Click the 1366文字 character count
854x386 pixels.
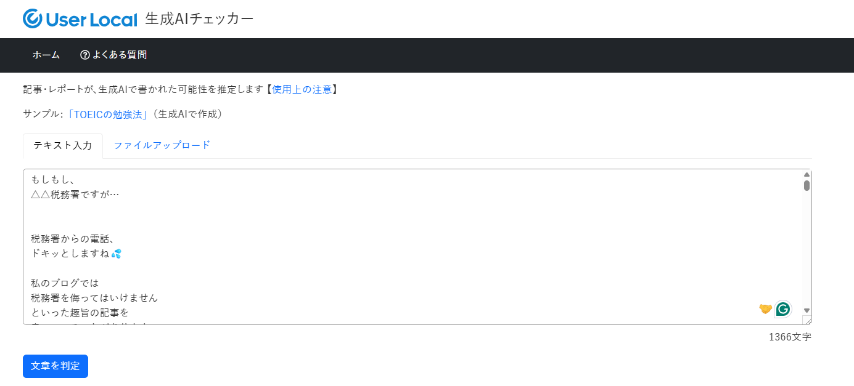790,337
